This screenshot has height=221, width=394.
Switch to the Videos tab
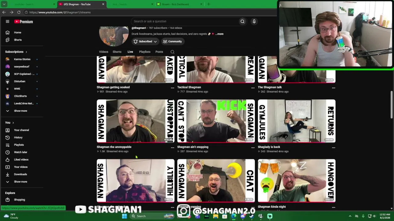point(103,52)
